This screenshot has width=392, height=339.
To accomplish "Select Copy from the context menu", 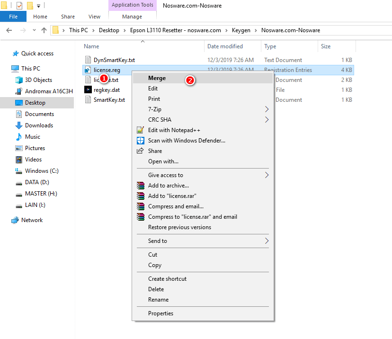I will pos(203,265).
